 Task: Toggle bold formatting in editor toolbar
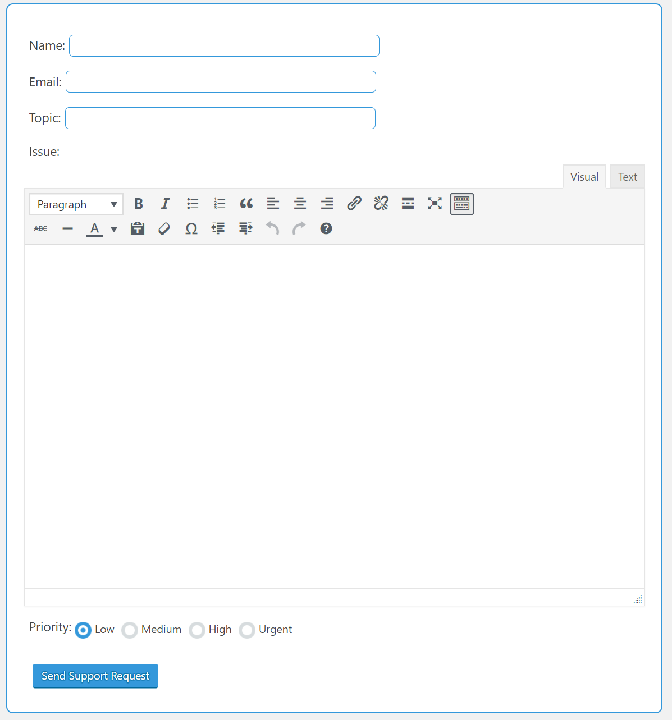139,204
